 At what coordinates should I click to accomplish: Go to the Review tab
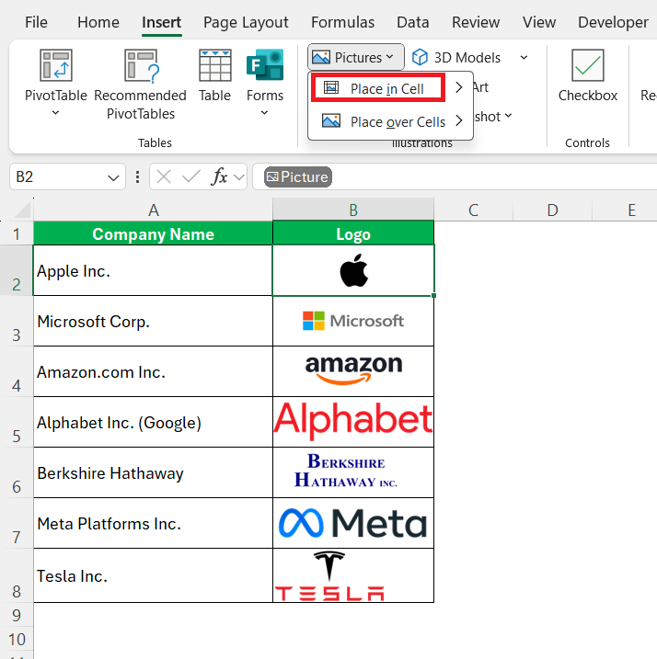(x=476, y=22)
